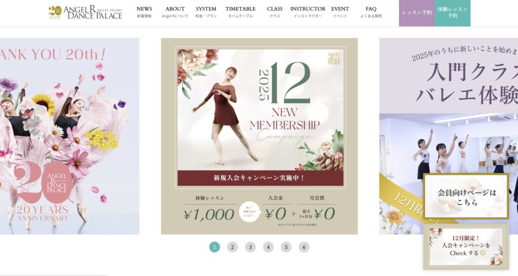
Task: Open the ABOUT Angel R page
Action: (175, 12)
